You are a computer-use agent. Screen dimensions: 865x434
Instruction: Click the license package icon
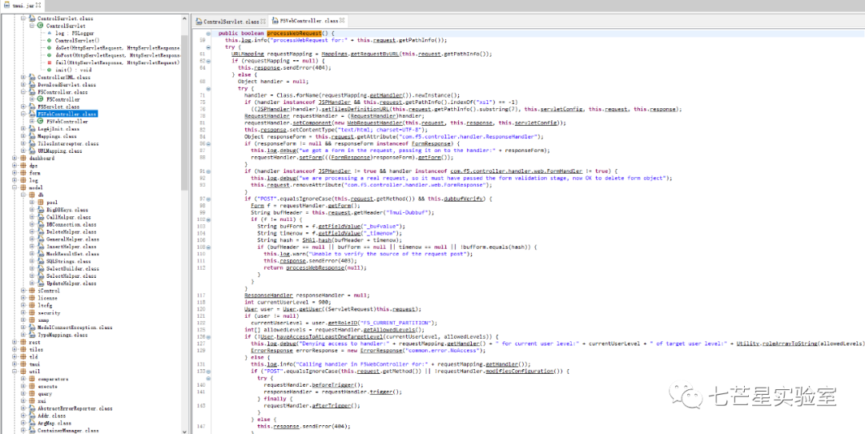tap(33, 298)
